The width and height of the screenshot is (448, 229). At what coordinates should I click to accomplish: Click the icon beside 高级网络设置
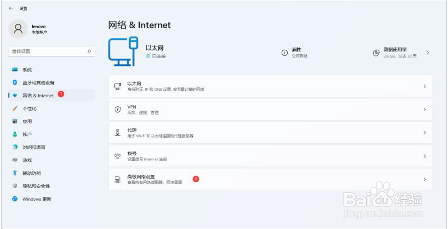click(118, 179)
